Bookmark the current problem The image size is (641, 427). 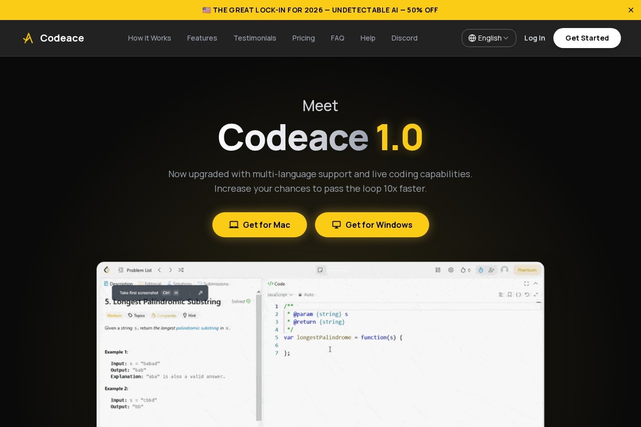point(509,294)
